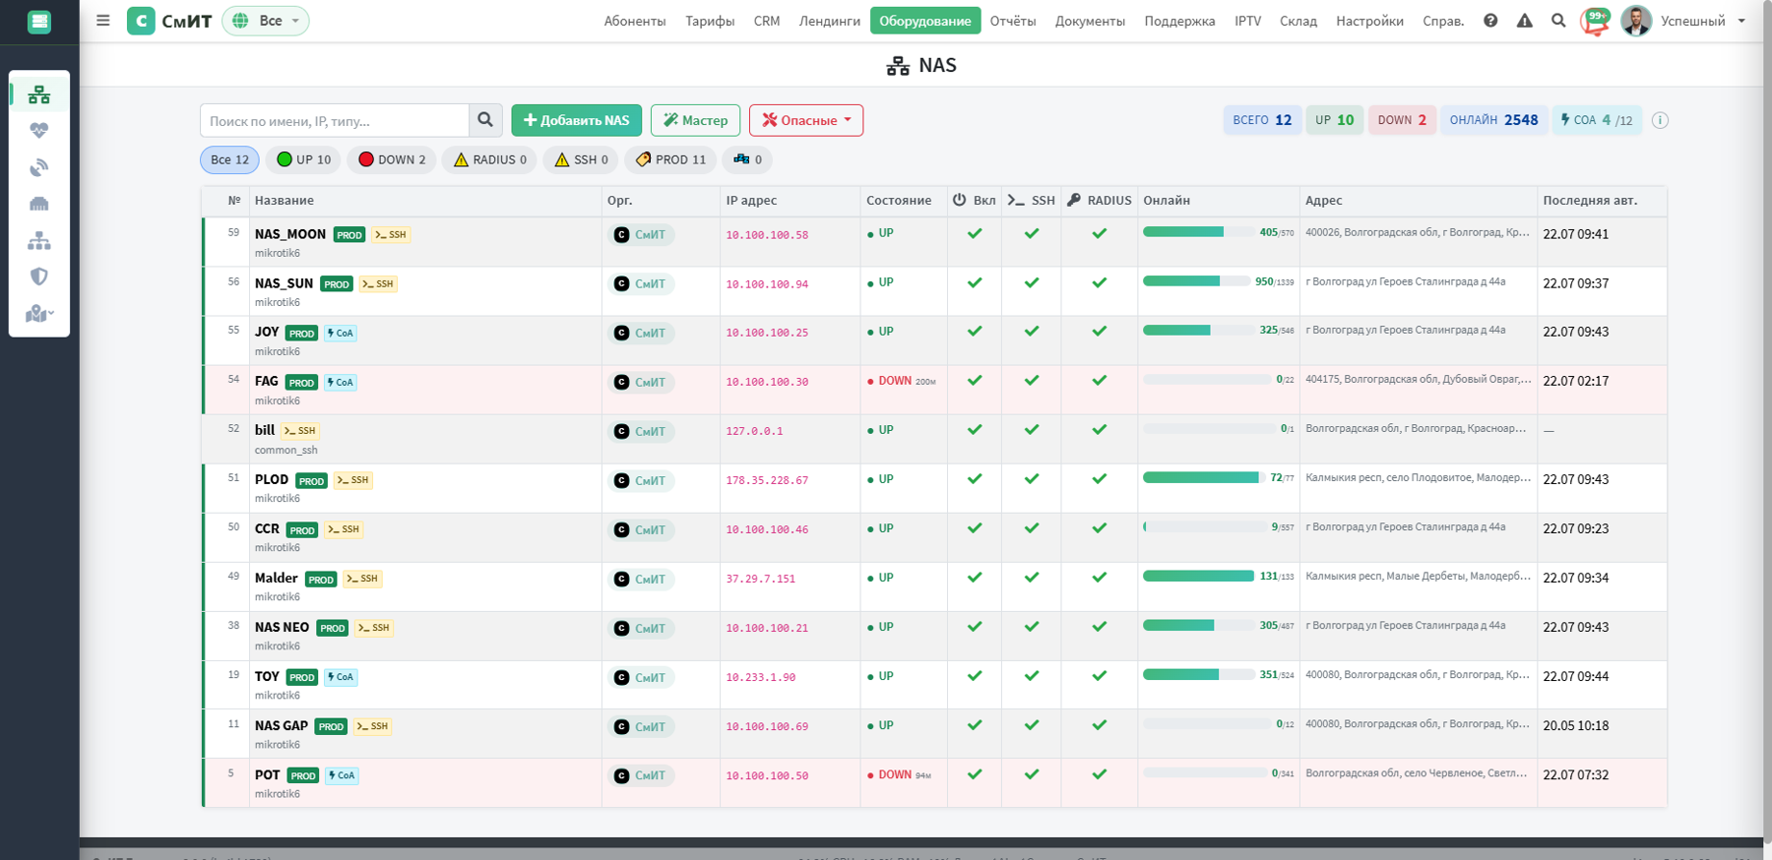Click the online progress bar for PLOD

(1204, 477)
